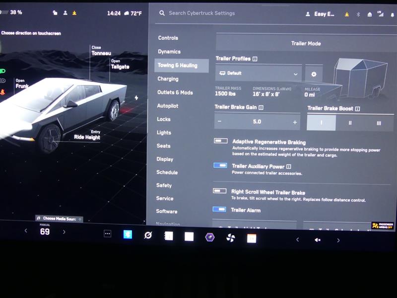Open the Lights settings menu

coord(164,133)
